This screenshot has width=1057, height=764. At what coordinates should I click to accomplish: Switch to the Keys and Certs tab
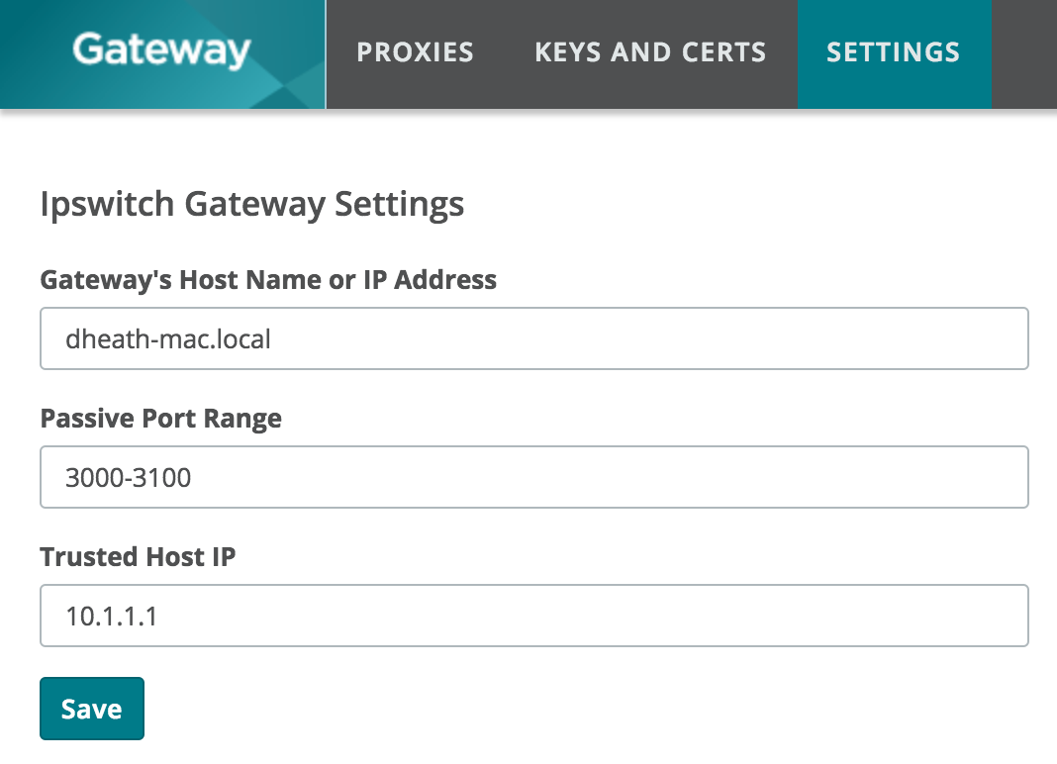[650, 52]
